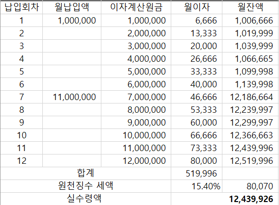Viewport: 279px width, 205px height.
Task: Select the 15.40% tax rate cell
Action: [x=197, y=186]
